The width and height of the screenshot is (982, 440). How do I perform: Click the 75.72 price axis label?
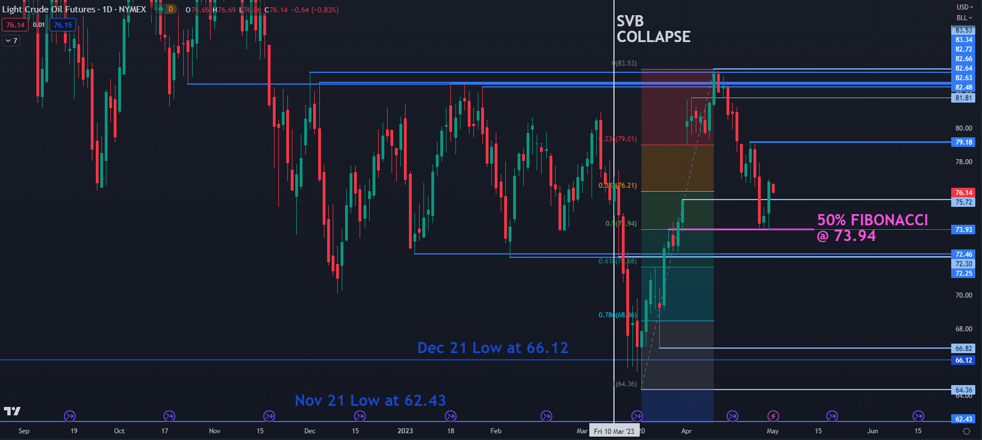pos(964,202)
